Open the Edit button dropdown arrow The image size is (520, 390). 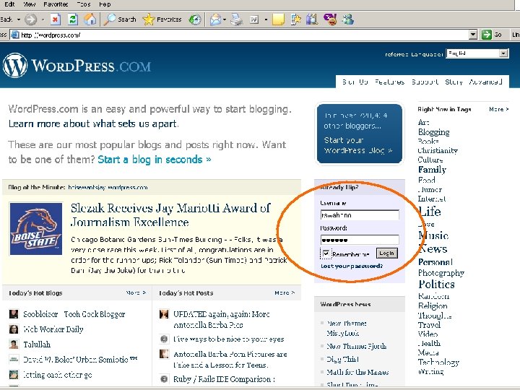266,19
